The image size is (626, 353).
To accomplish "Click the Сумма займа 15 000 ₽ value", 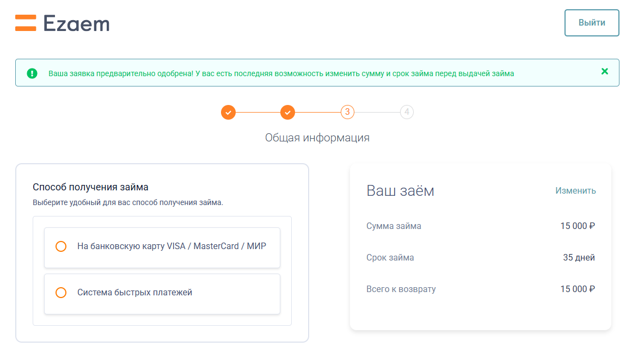I will [x=578, y=226].
